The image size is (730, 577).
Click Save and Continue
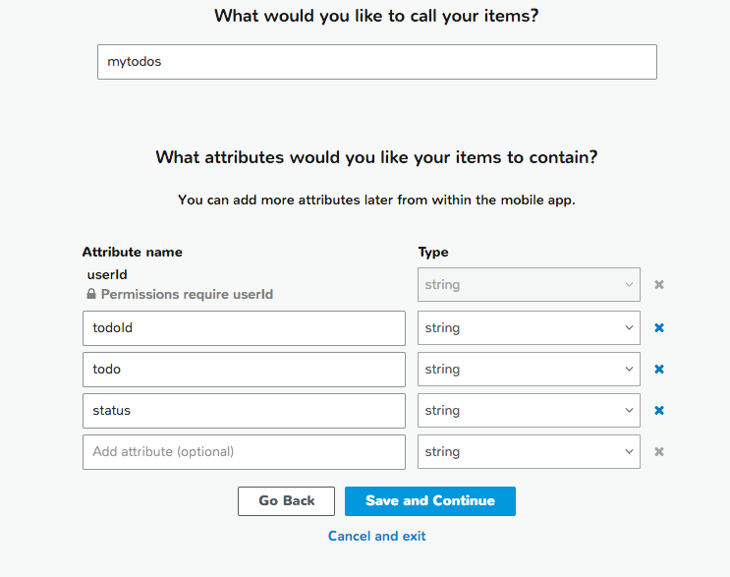[x=429, y=501]
